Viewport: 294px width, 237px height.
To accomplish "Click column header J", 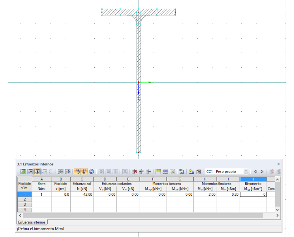I will tap(253, 179).
